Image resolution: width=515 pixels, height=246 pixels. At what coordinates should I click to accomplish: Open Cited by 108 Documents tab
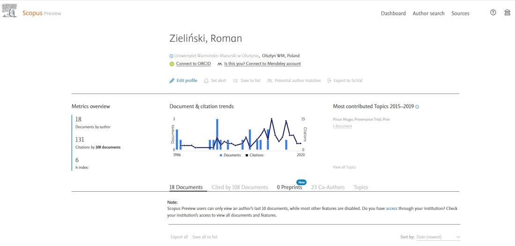click(x=240, y=187)
